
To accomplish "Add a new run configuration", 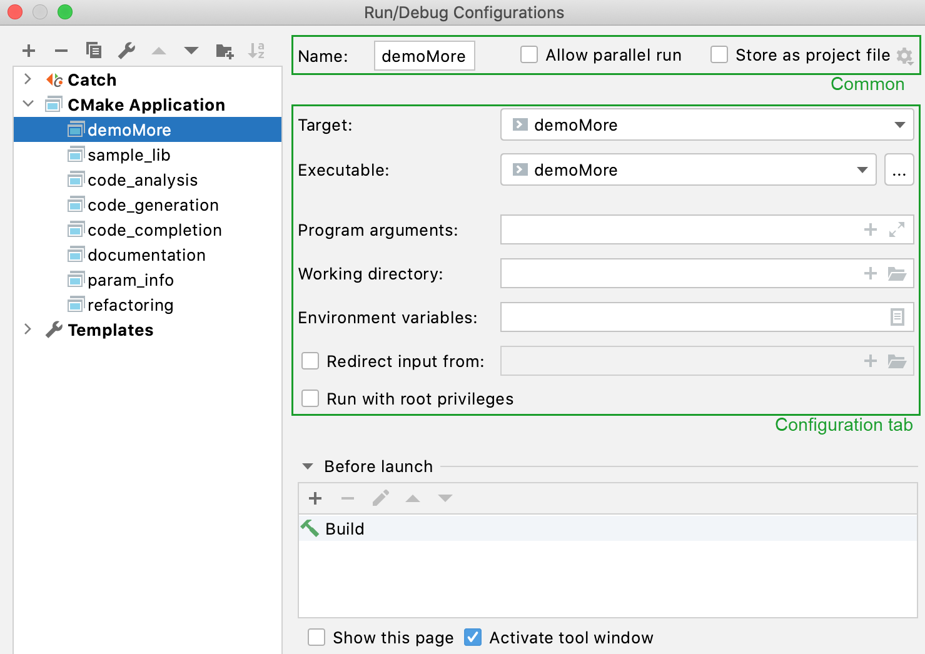I will coord(28,51).
